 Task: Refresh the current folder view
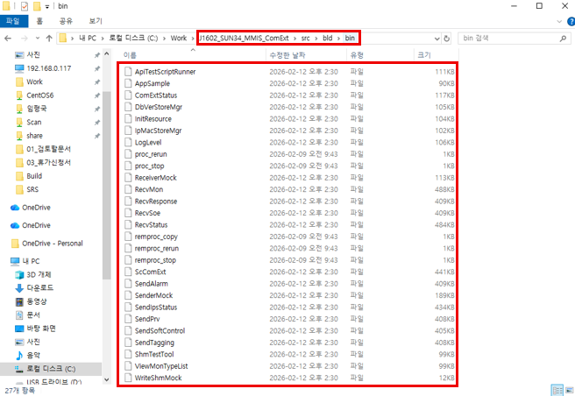[x=448, y=39]
